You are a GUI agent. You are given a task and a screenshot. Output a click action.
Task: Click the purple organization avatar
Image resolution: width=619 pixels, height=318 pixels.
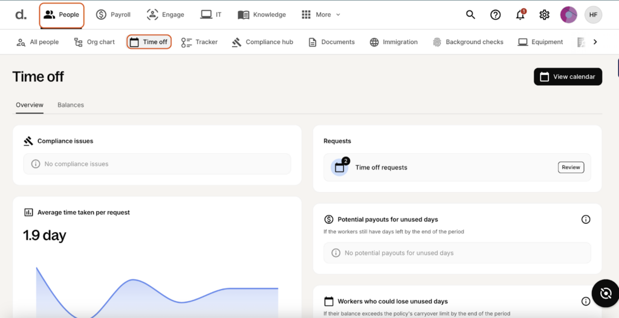point(568,14)
